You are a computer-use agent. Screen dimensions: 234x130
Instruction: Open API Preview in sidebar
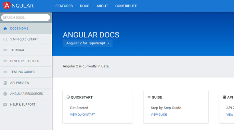[x=26, y=83]
